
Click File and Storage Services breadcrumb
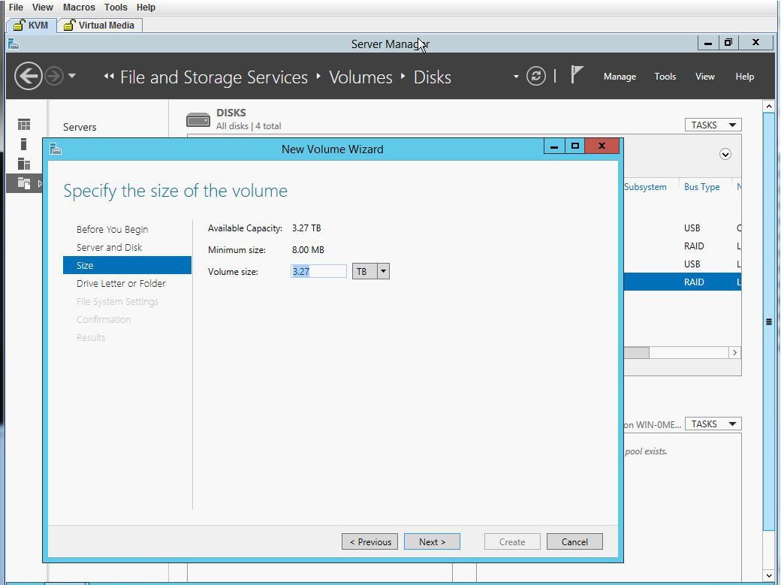[214, 77]
